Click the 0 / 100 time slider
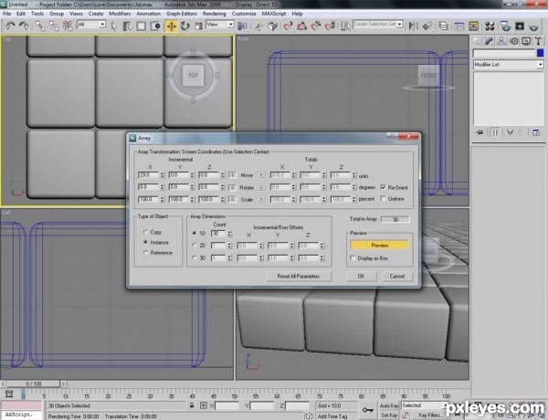Screen dimensions: 548x420 [34, 383]
